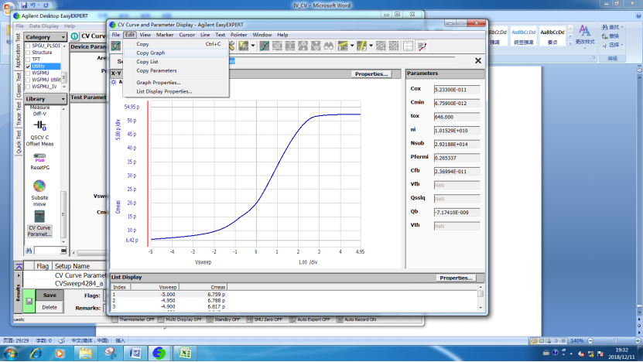Open the Y-axis scale icon dropdown arrow

[x=253, y=46]
